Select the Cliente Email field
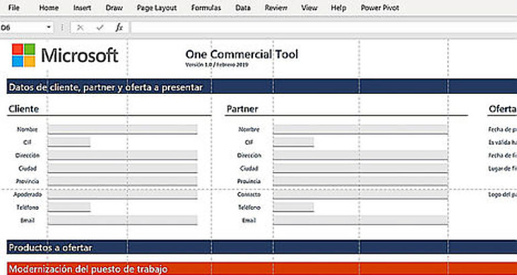517x275 pixels. (x=122, y=220)
